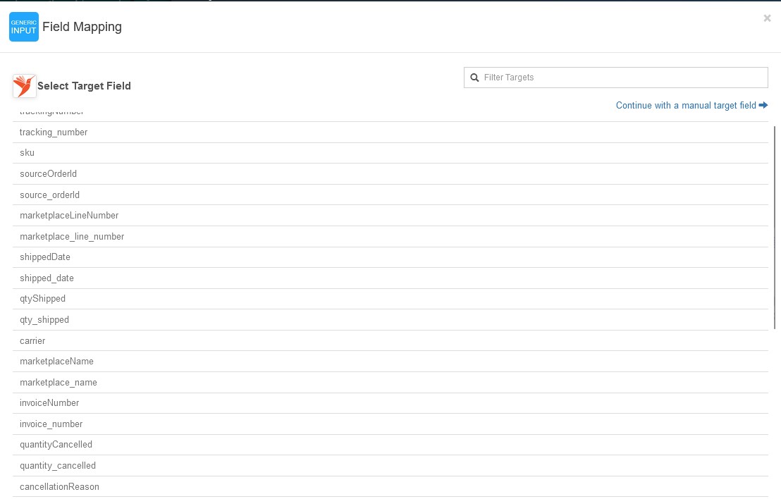Select the quantityCancelled field
The width and height of the screenshot is (781, 499).
(x=56, y=445)
